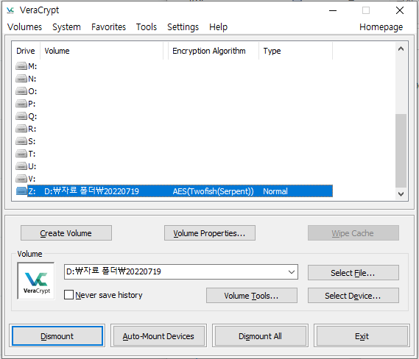Open the Help menu
This screenshot has width=419, height=359.
click(218, 27)
